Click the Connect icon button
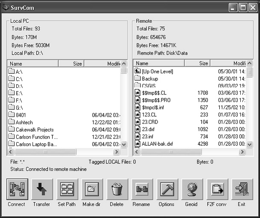This screenshot has height=218, width=260. point(17,189)
